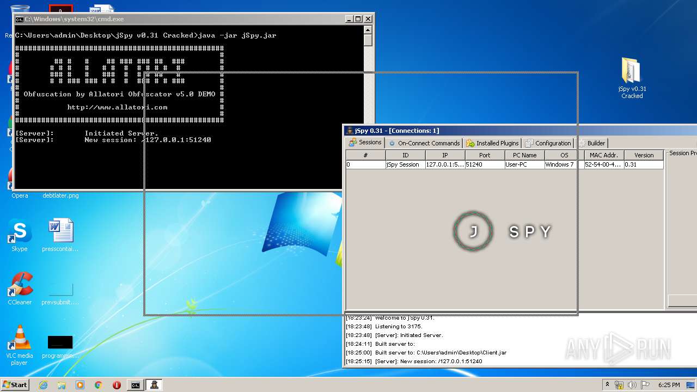Open the Builder tab in jSpy

(592, 143)
